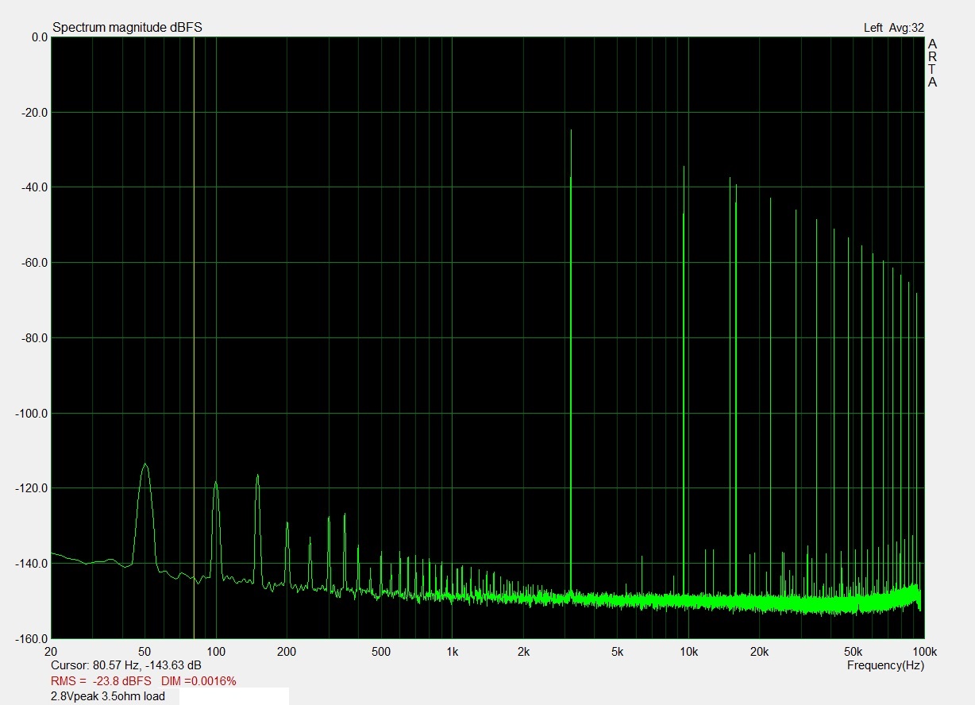Click the '-140.0' y-axis label
The image size is (975, 705).
click(31, 564)
